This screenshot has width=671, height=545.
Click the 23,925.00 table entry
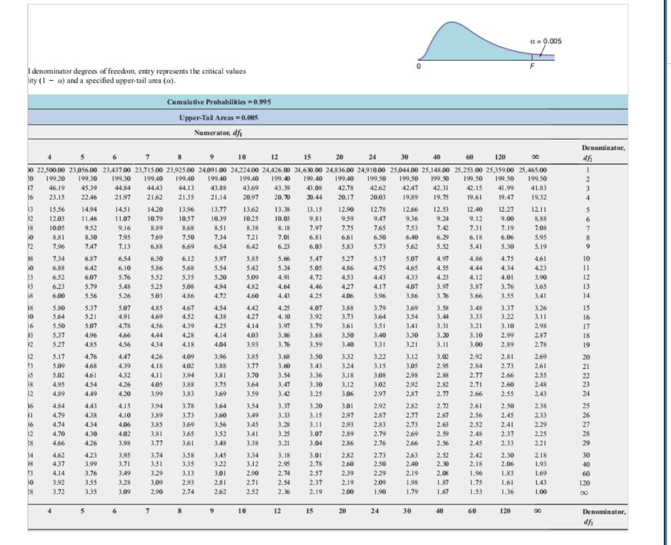tap(180, 170)
